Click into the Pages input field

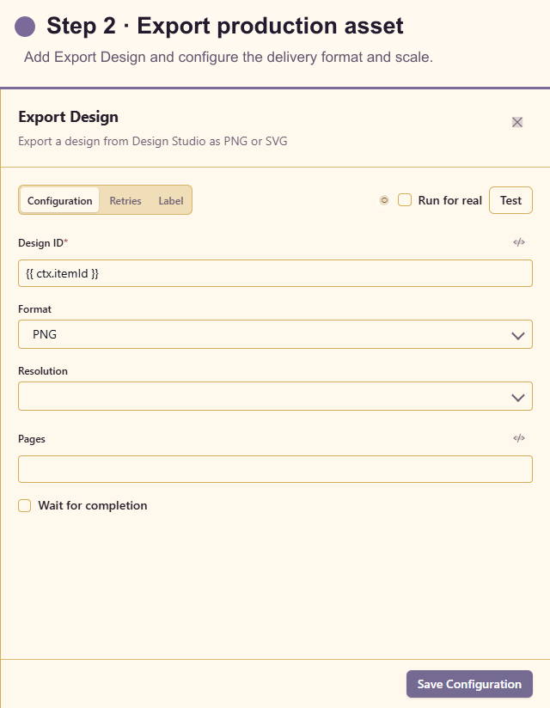[276, 469]
